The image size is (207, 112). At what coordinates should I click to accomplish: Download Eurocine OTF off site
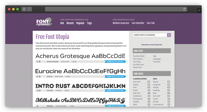pos(115,76)
